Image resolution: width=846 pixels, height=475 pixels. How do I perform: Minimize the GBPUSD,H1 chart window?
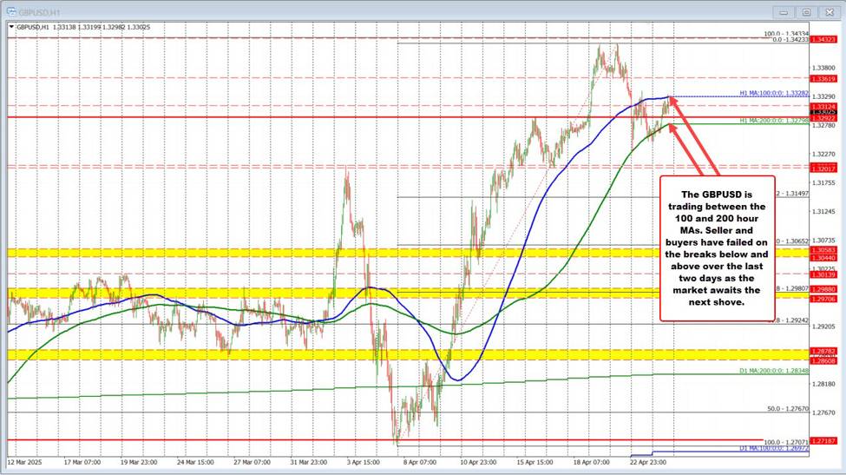[784, 11]
